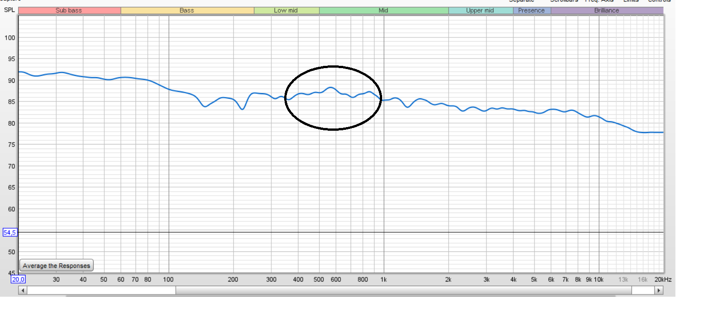
Task: Click the horizontal scrollbar right arrow
Action: 659,290
